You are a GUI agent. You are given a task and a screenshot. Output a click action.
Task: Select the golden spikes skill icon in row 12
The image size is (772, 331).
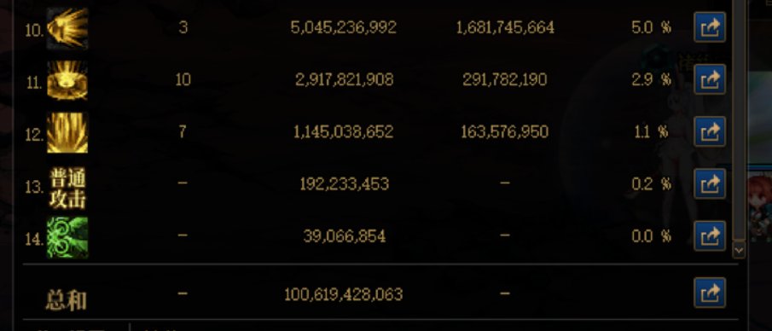pyautogui.click(x=67, y=132)
